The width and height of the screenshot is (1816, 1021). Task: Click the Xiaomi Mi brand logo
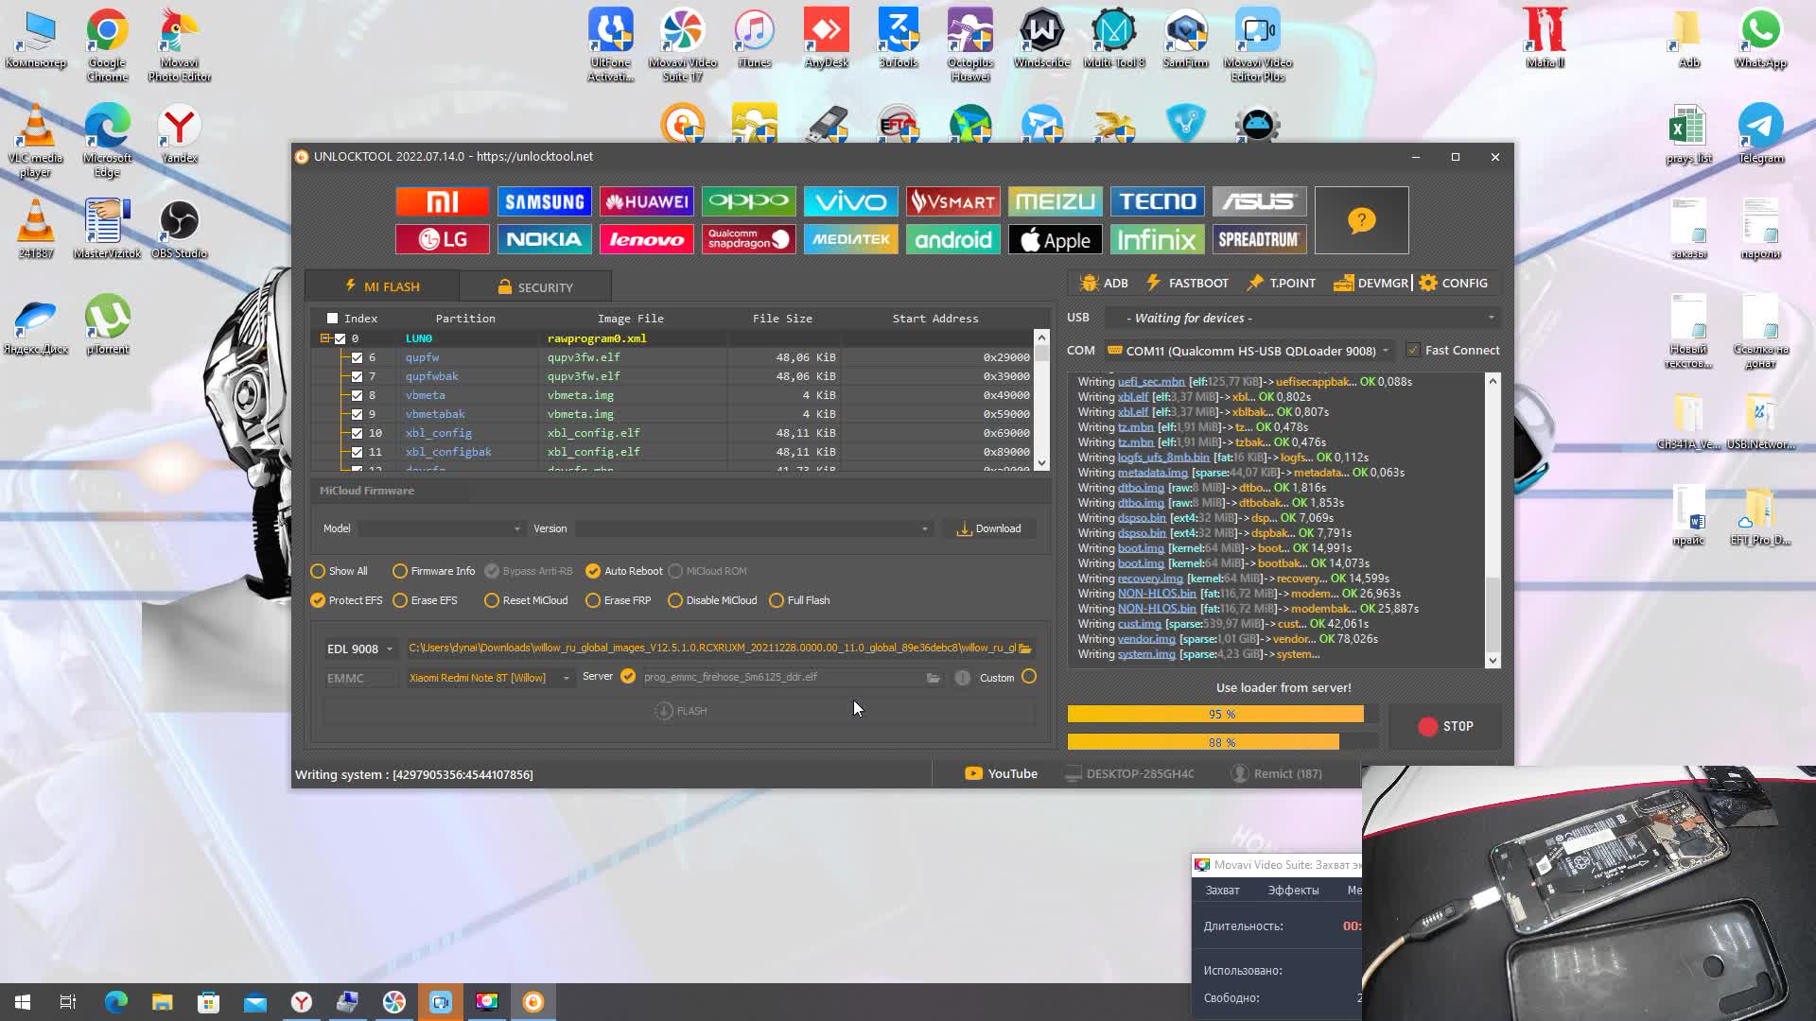[443, 200]
